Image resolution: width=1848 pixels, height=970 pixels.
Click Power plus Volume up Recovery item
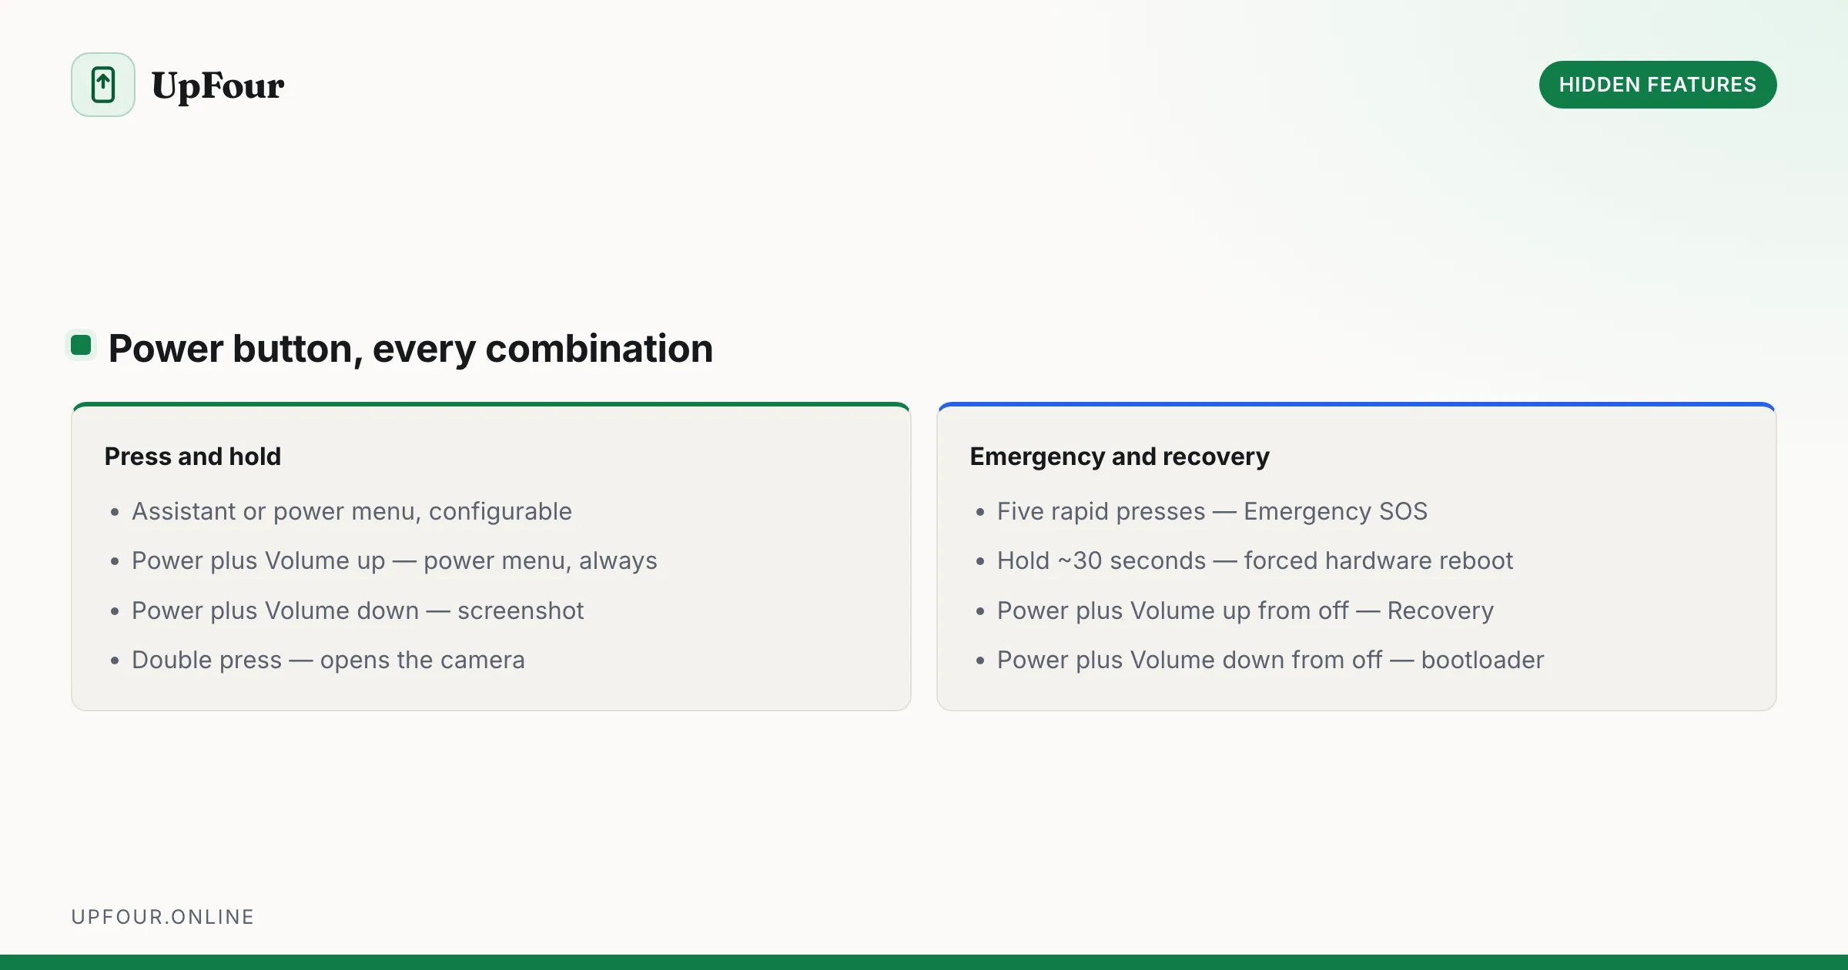(1245, 610)
